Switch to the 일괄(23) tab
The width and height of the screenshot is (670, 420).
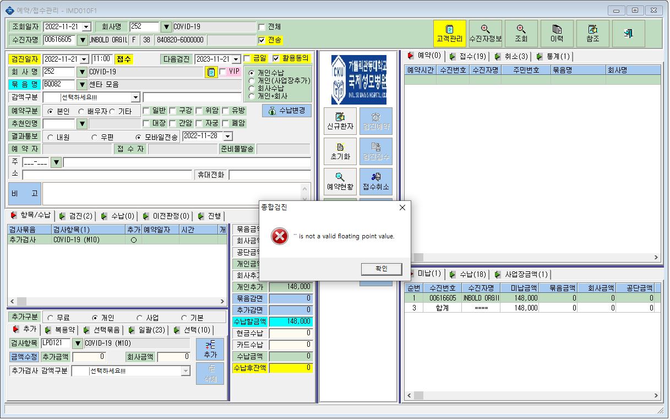146,330
